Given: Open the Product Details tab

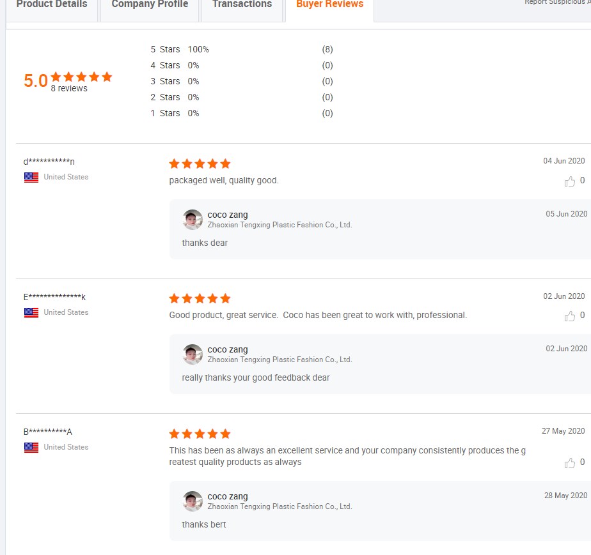Looking at the screenshot, I should [x=52, y=5].
